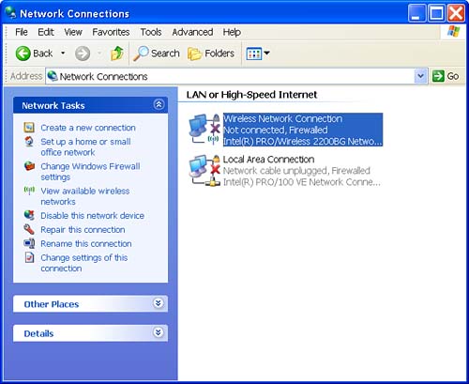Open the Views button dropdown
This screenshot has height=384, width=469.
click(x=258, y=54)
